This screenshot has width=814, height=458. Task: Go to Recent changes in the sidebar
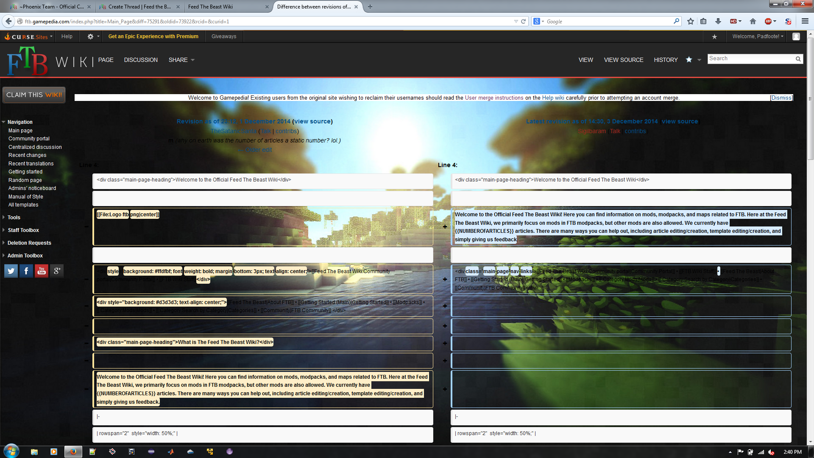click(27, 155)
